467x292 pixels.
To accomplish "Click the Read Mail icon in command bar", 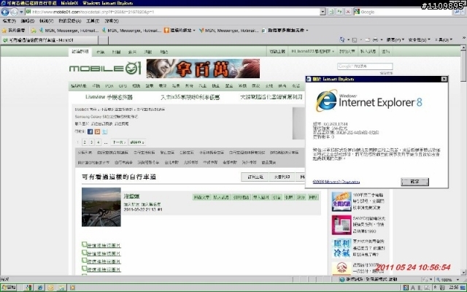I will coord(367,39).
